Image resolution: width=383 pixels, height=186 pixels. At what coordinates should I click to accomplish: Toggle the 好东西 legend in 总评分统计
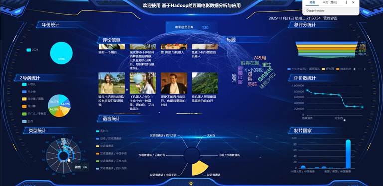(x=328, y=69)
